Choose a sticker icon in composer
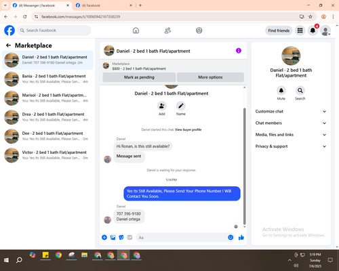Screen dimensions: 339x271 click(121, 237)
